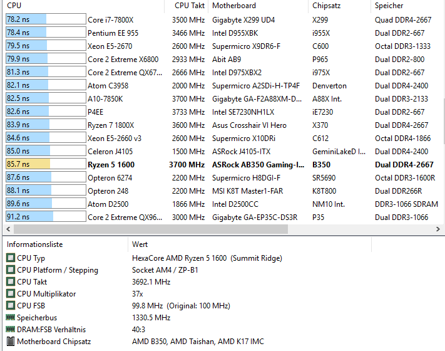Sort by the CPU column header

click(84, 6)
